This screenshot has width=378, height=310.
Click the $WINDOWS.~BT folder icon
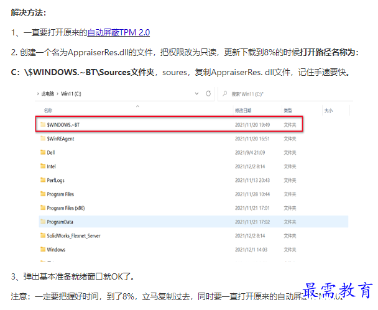[43, 124]
